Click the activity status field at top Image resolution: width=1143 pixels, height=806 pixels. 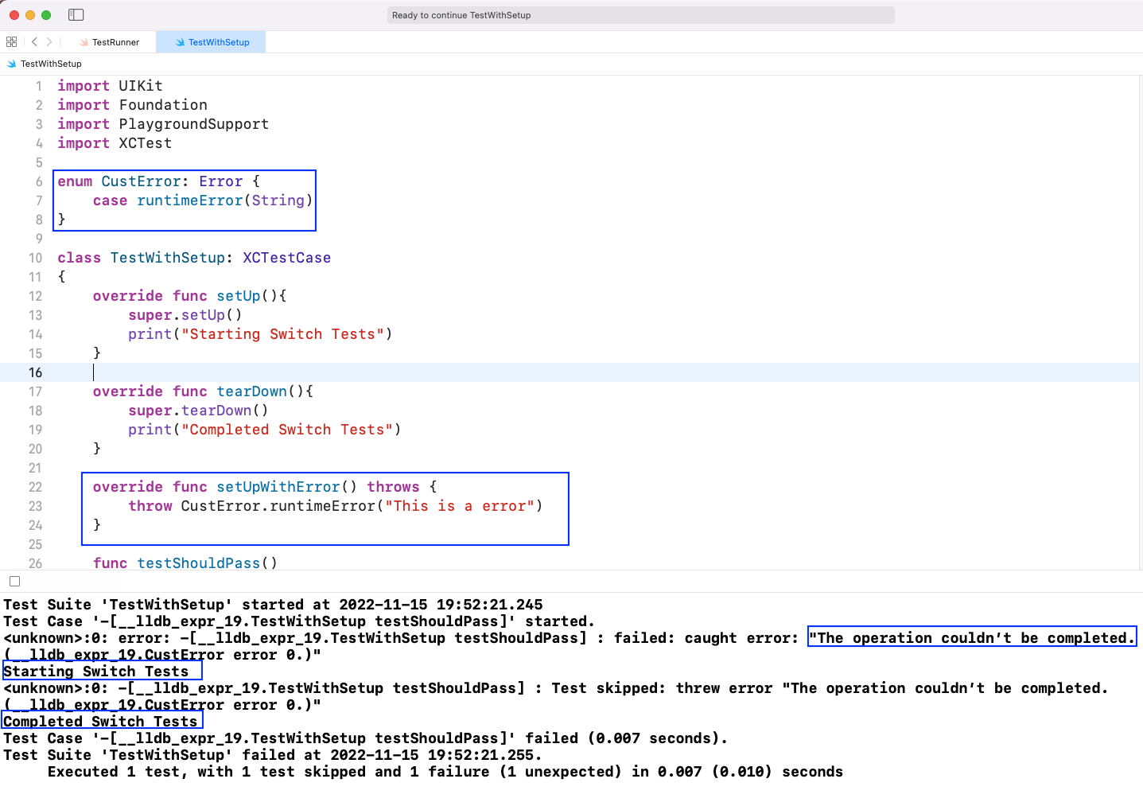pos(640,15)
